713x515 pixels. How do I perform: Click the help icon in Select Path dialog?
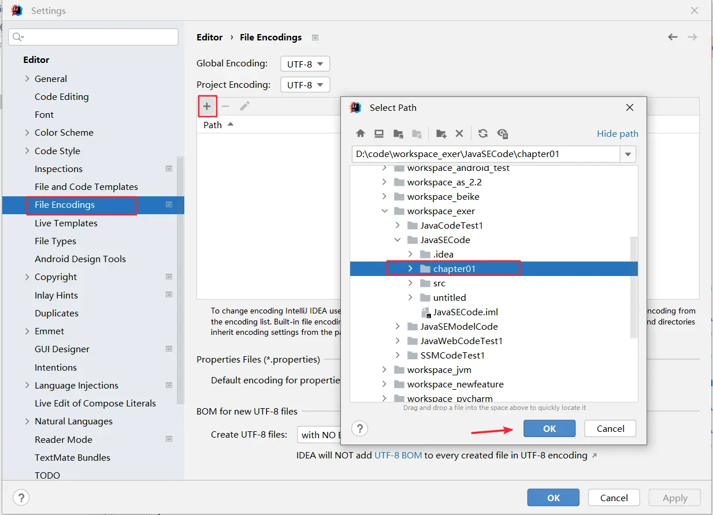(x=360, y=428)
